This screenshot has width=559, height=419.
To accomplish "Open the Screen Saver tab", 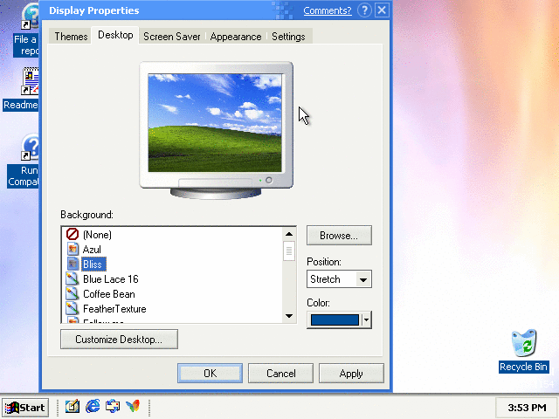I will 172,37.
